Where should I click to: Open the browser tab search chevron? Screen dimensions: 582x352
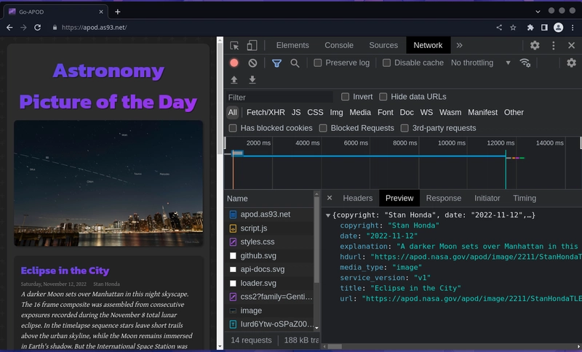538,12
